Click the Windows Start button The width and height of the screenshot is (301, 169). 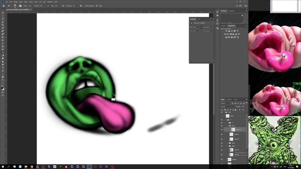tap(3, 167)
